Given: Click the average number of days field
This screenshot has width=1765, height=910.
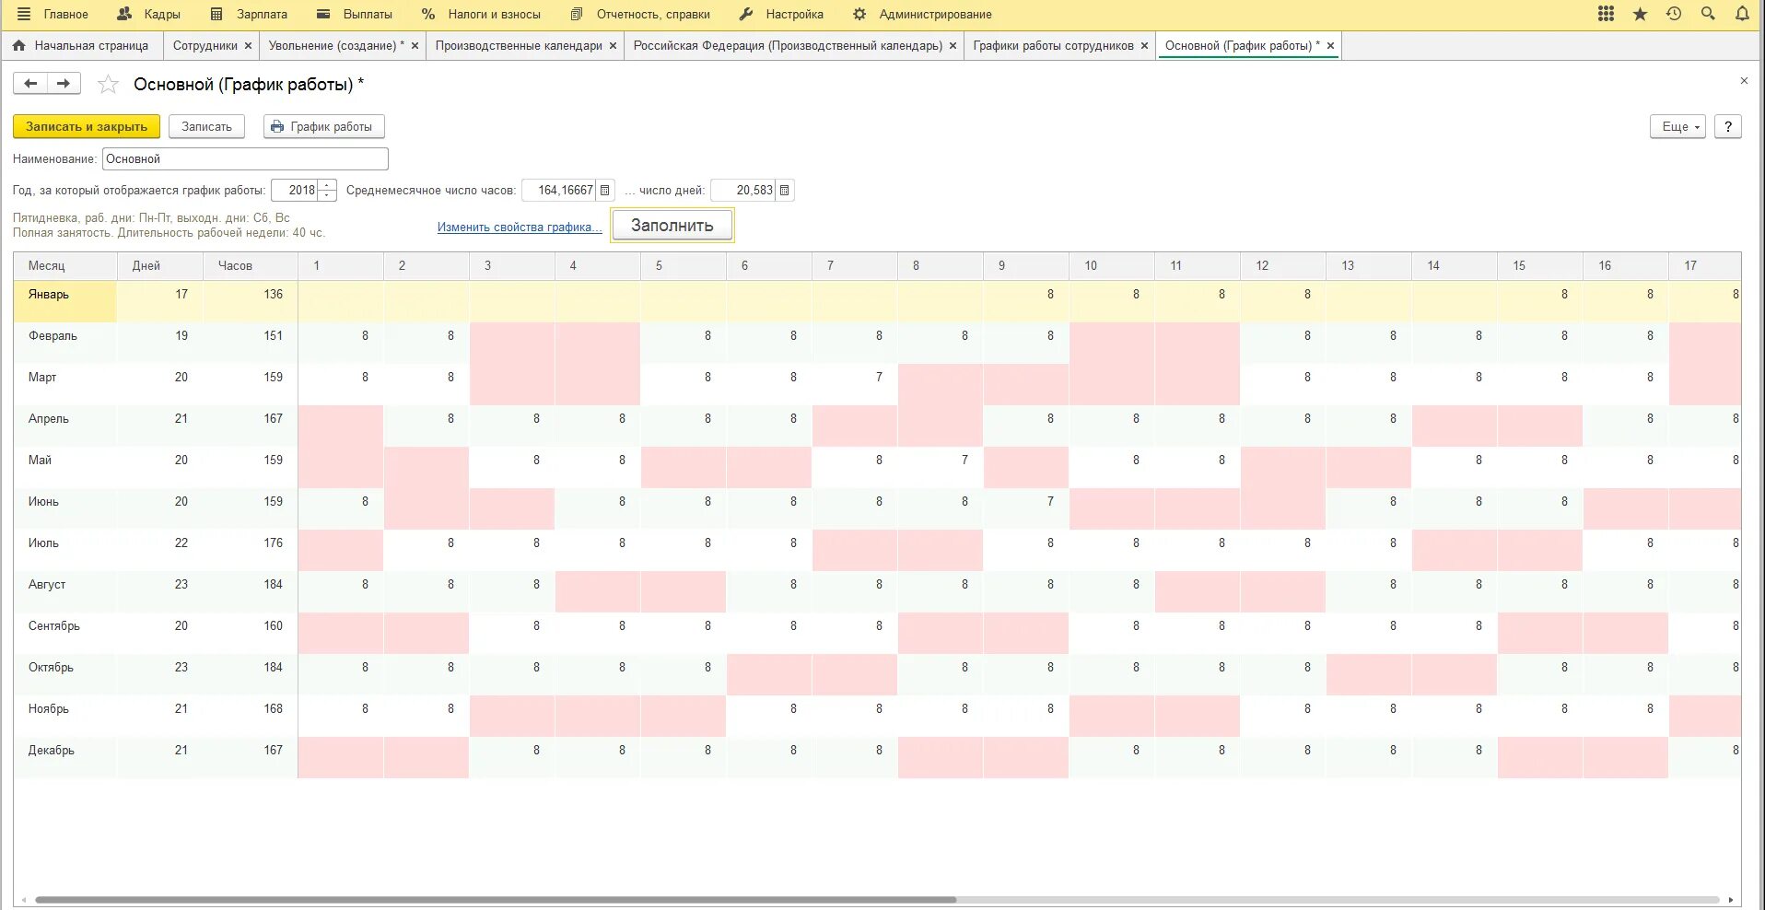Looking at the screenshot, I should click(743, 191).
